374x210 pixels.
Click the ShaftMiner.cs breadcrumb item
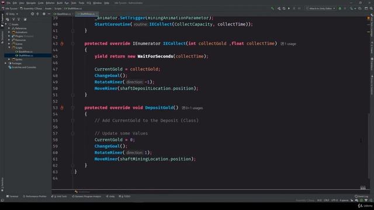pos(73,8)
